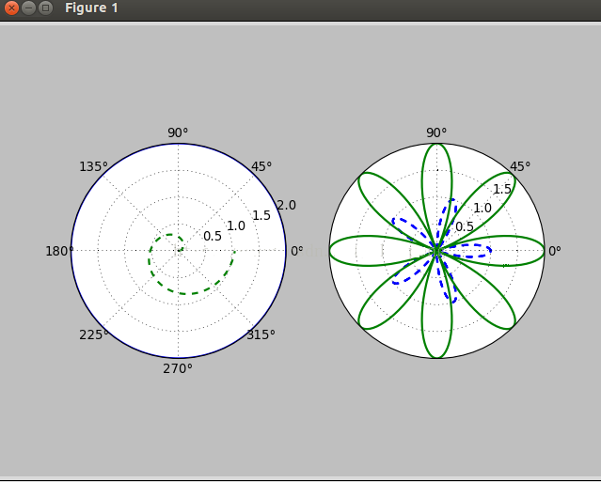This screenshot has height=482, width=601.
Task: Click the 1.5 radial tick on right plot
Action: coord(502,190)
